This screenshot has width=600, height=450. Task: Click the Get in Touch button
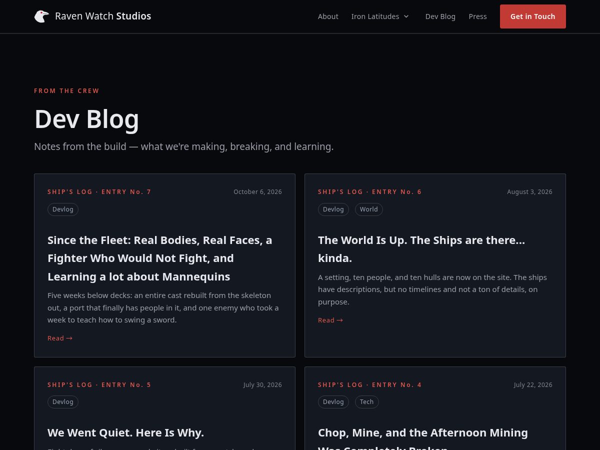click(532, 16)
